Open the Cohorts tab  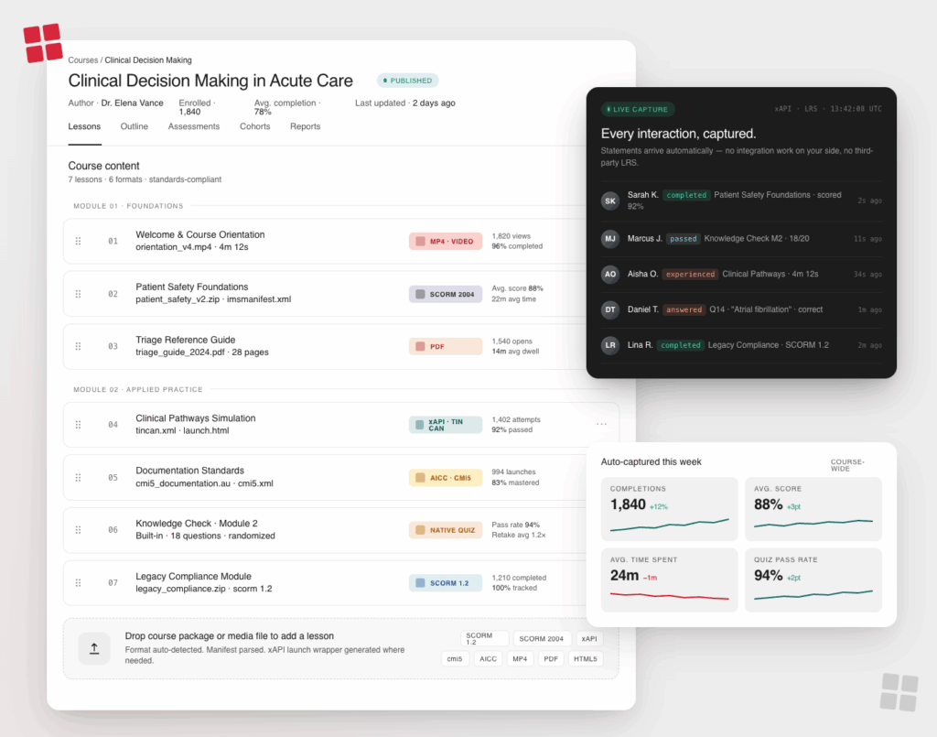pos(254,126)
